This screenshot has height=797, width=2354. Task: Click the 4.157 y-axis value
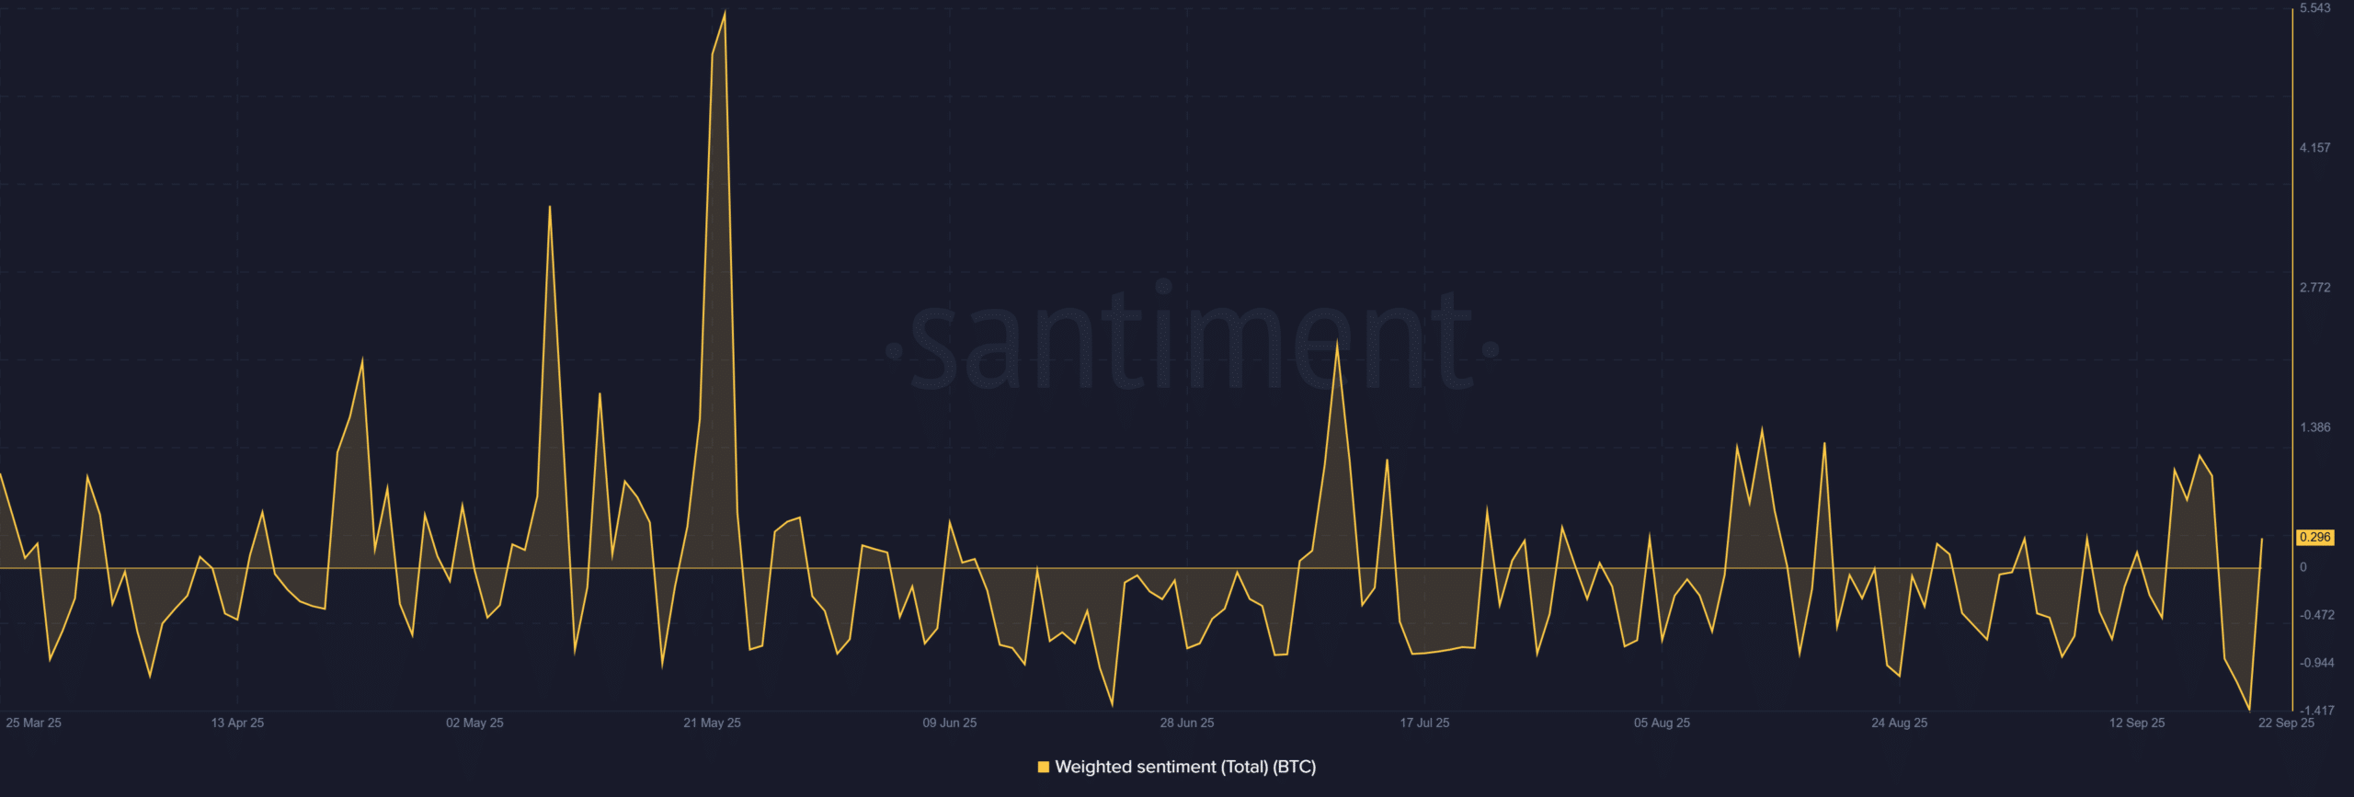(x=2314, y=148)
